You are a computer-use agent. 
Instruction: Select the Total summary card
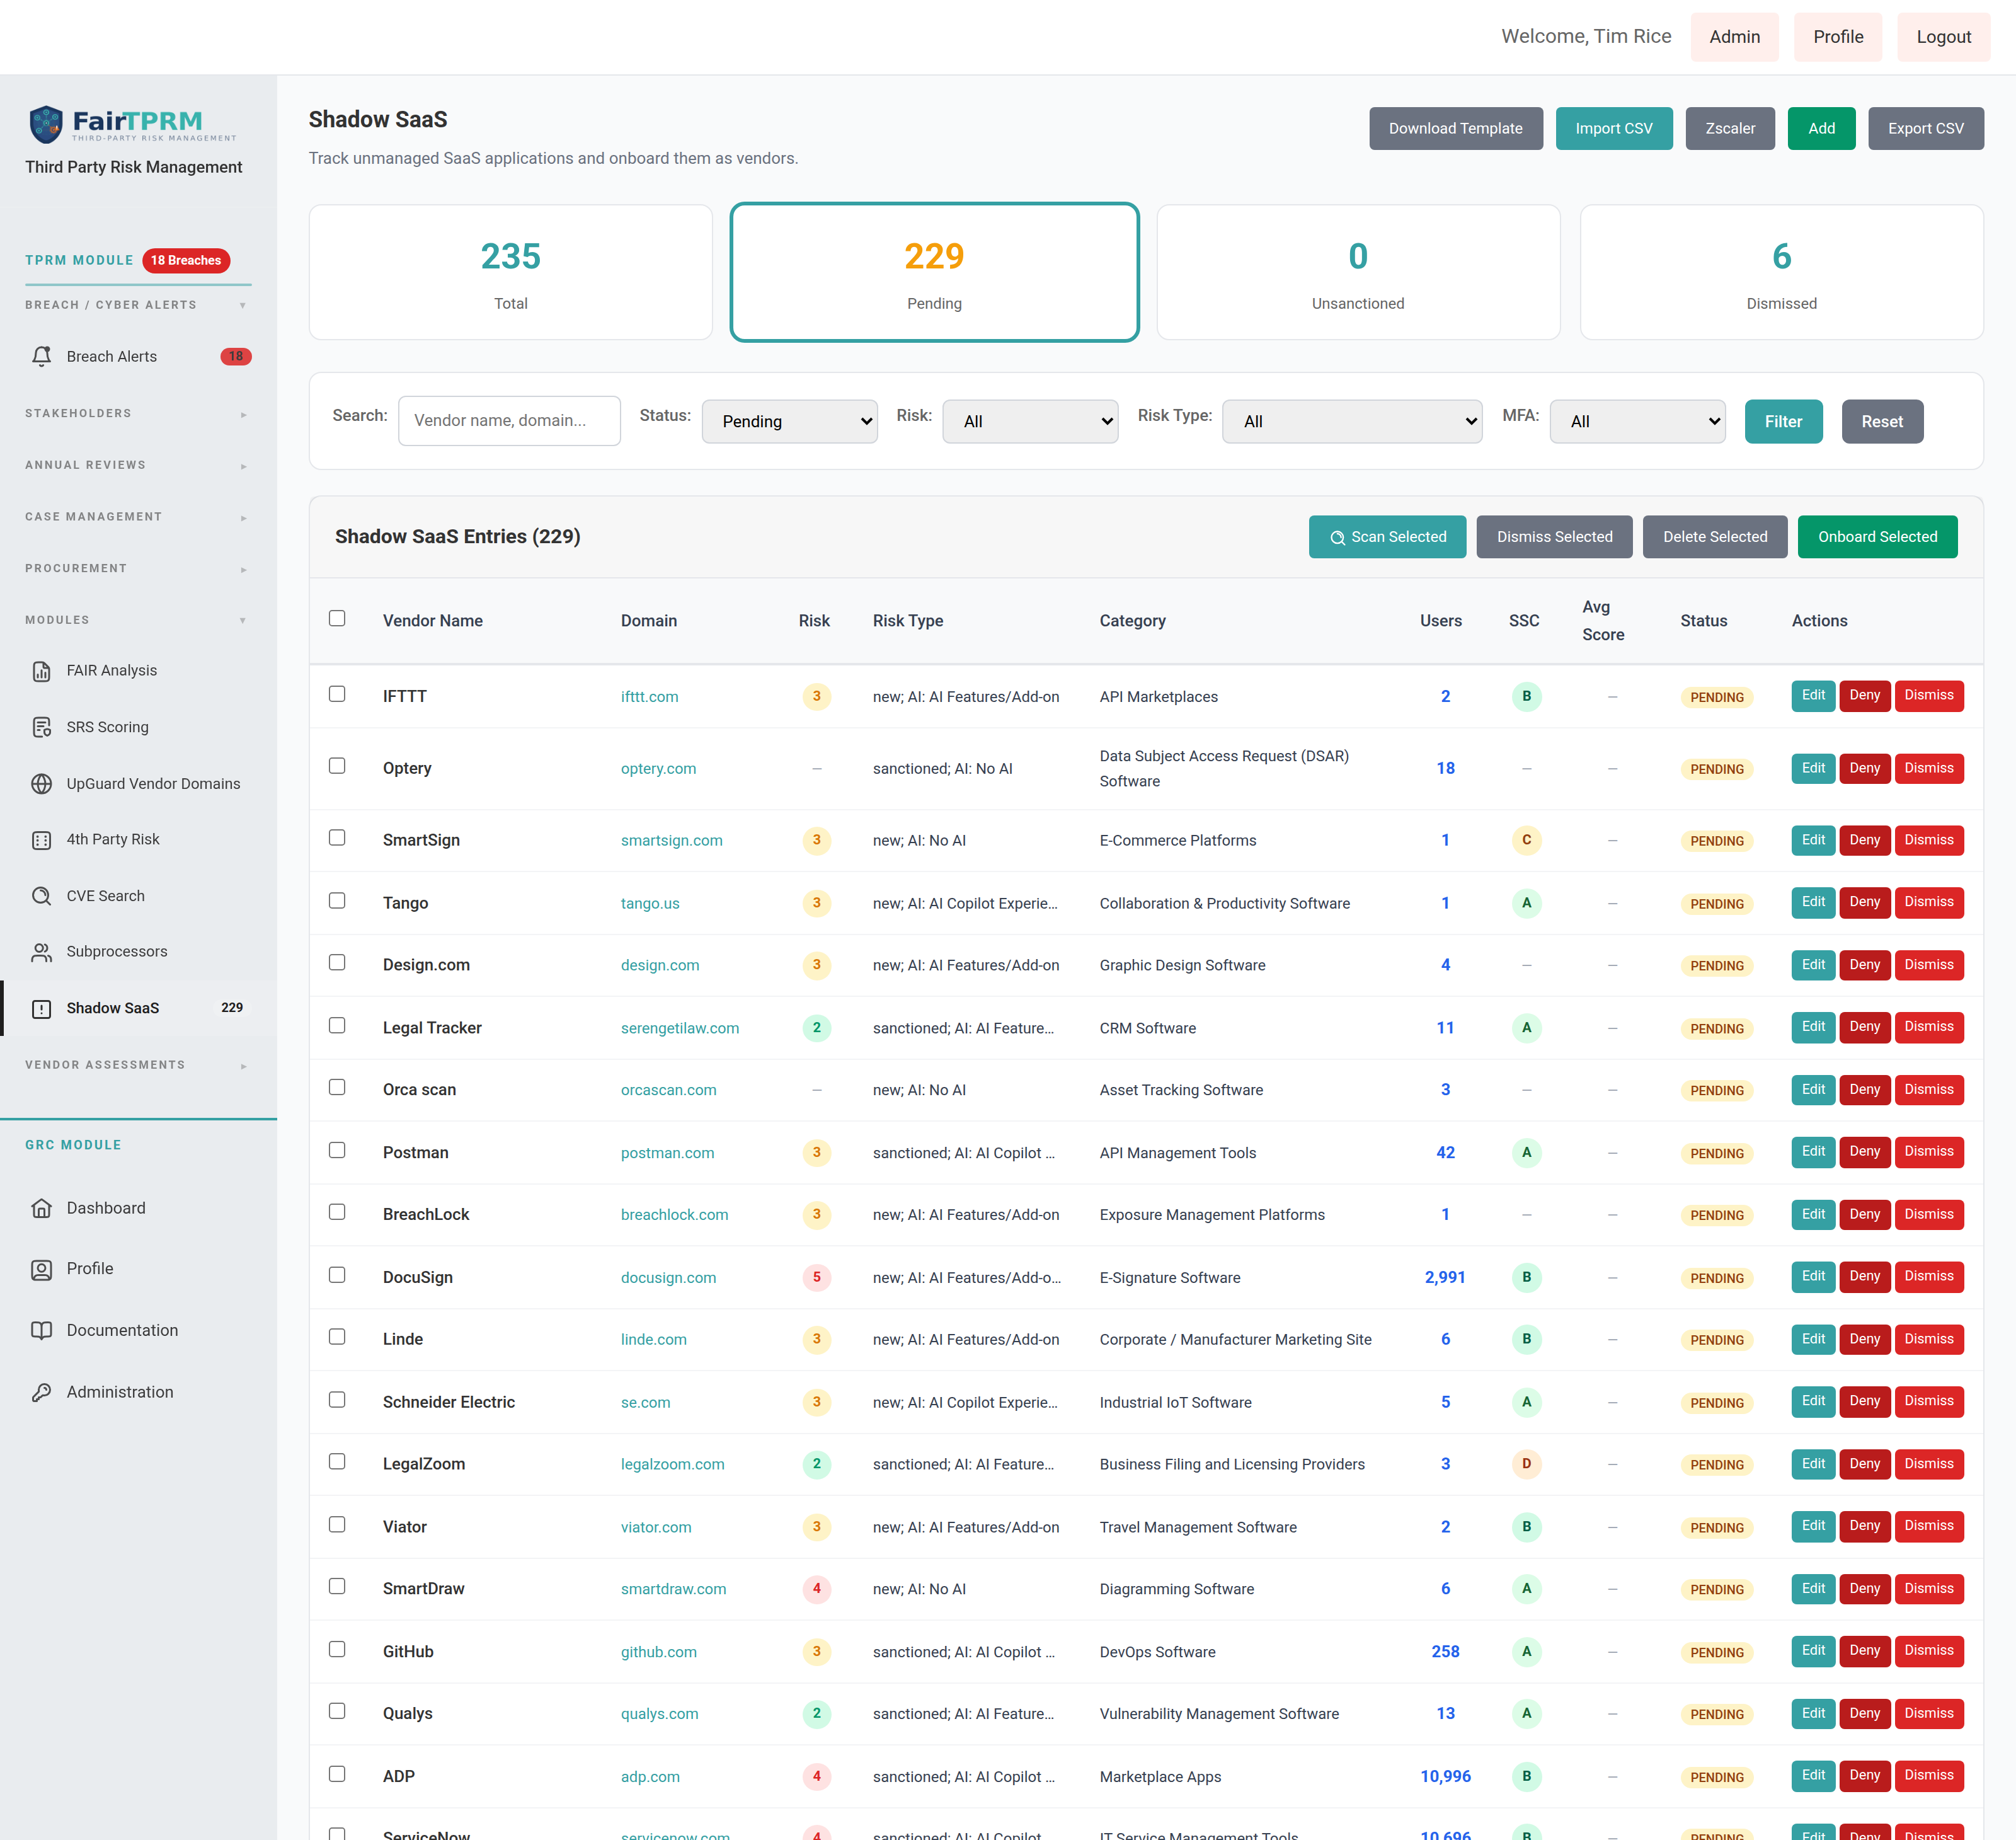pyautogui.click(x=511, y=272)
